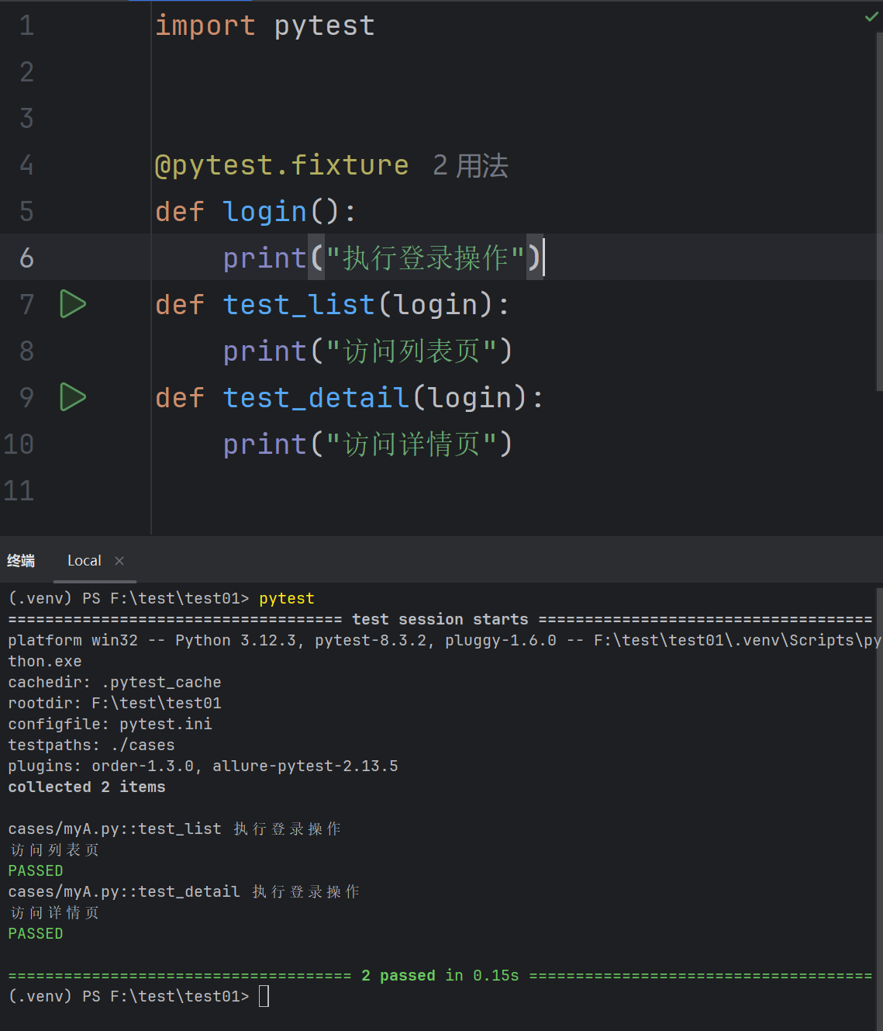This screenshot has height=1031, width=883.
Task: Click the string "访问详情页" in editor
Action: click(412, 445)
